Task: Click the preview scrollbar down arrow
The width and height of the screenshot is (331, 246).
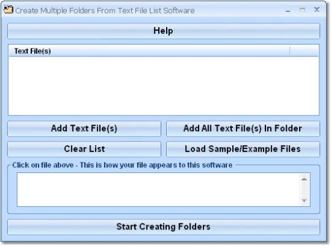Action: pos(304,201)
